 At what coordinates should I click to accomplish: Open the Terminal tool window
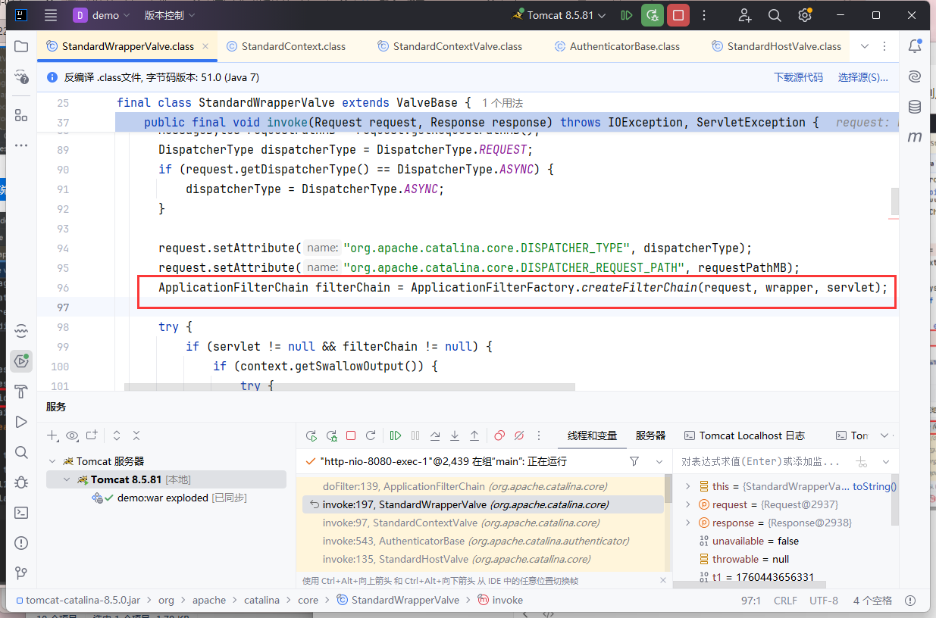click(x=20, y=512)
